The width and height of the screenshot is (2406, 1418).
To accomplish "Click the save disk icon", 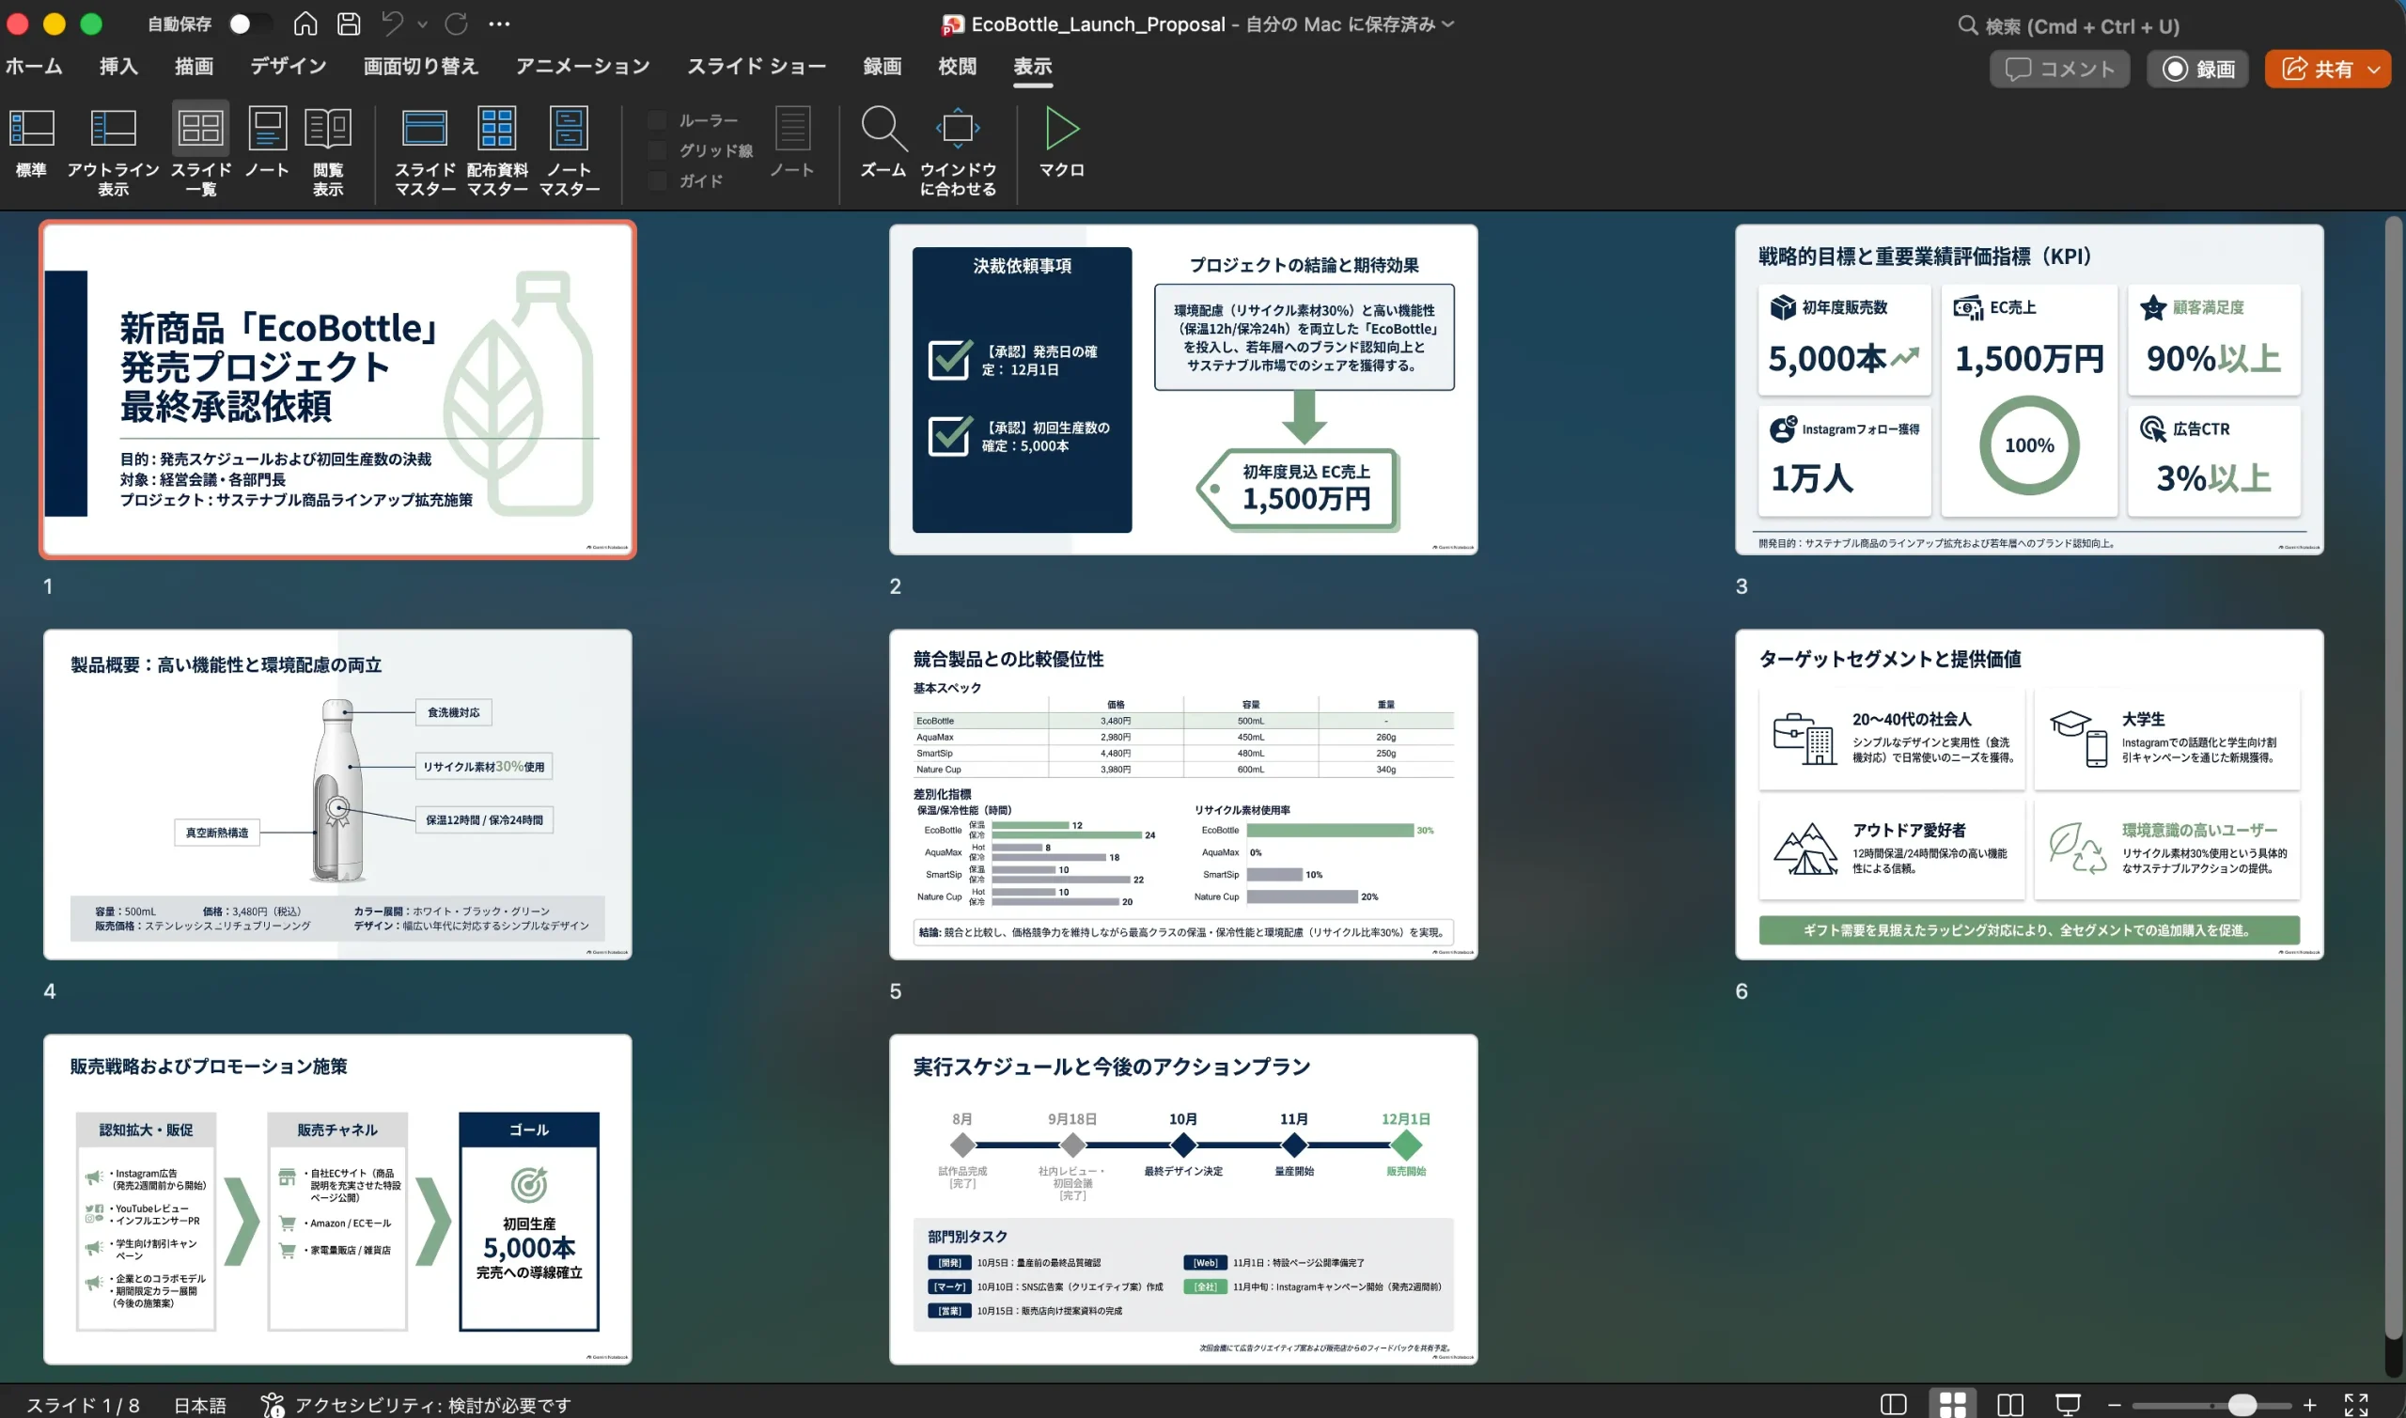I will (x=349, y=23).
